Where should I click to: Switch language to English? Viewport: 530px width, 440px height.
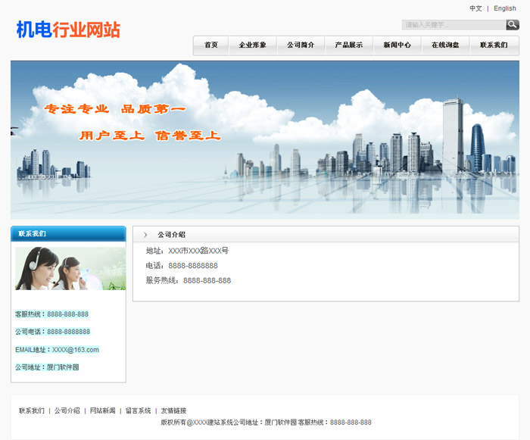[x=505, y=8]
